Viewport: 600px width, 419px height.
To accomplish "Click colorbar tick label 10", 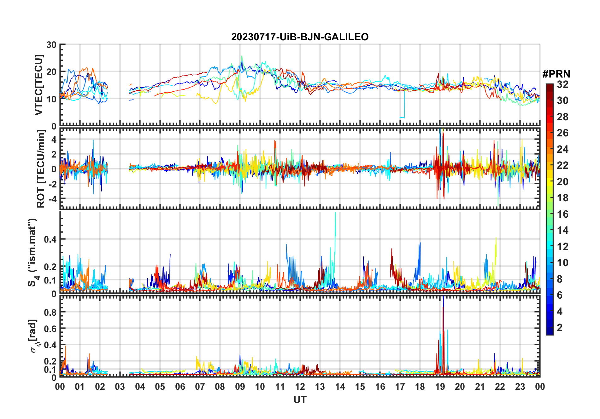I will tap(562, 263).
